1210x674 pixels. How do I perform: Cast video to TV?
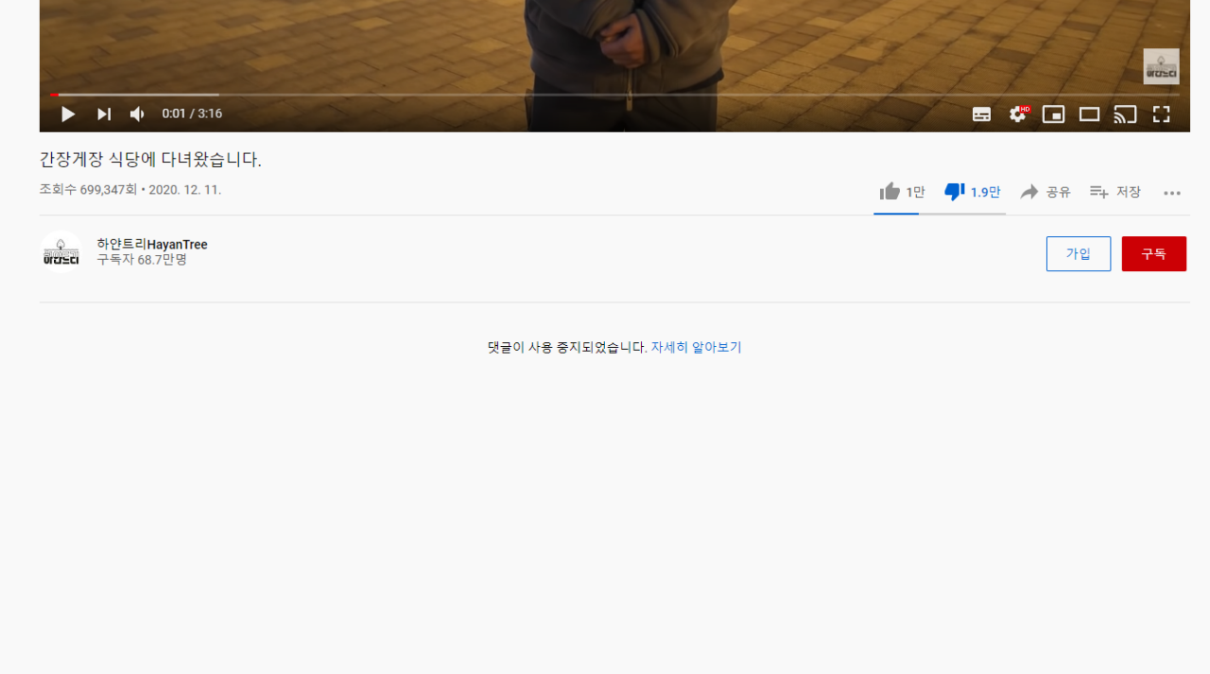[x=1125, y=114]
